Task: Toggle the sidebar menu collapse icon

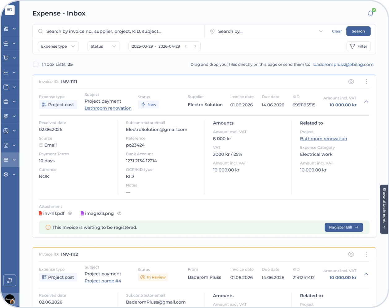Action: point(10,10)
